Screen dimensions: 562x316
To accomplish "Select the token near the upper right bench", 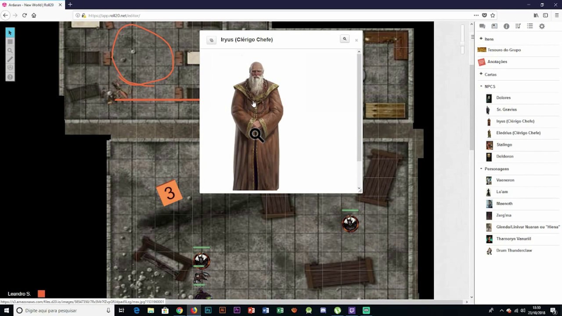I will pyautogui.click(x=350, y=223).
